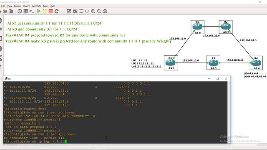The height and width of the screenshot is (150, 267).
Task: Take a screenshot with the camera icon
Action: coord(105,11)
